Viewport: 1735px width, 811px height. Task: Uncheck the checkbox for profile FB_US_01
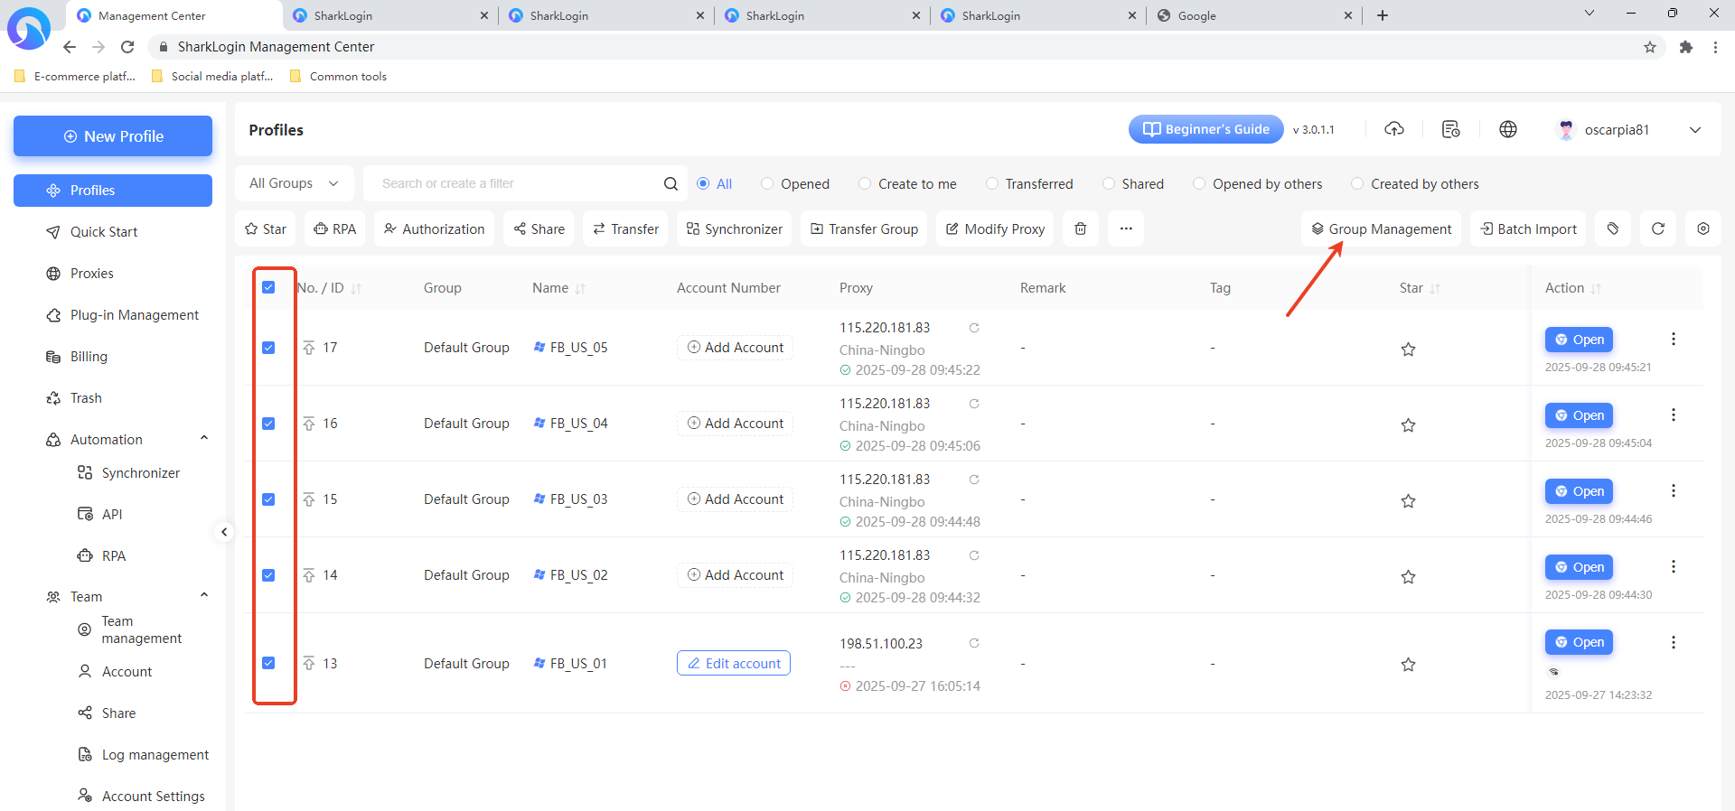(268, 663)
